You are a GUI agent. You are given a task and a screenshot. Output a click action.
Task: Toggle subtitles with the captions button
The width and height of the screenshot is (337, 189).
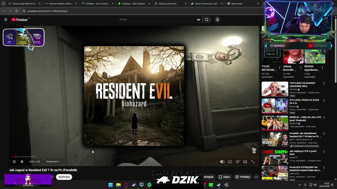point(230,162)
